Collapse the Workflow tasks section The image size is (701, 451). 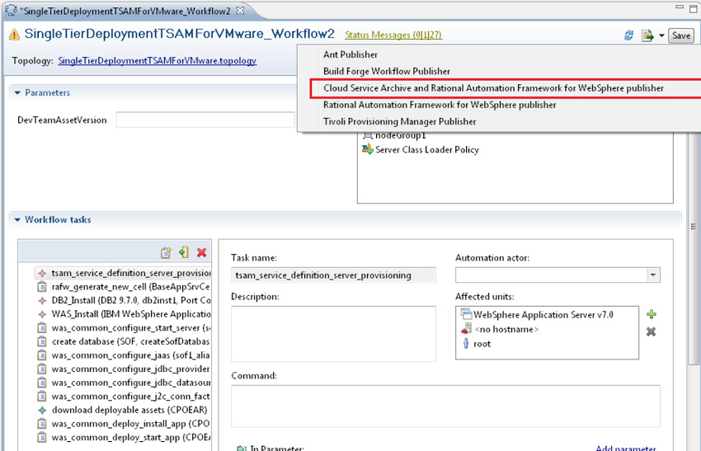(17, 219)
